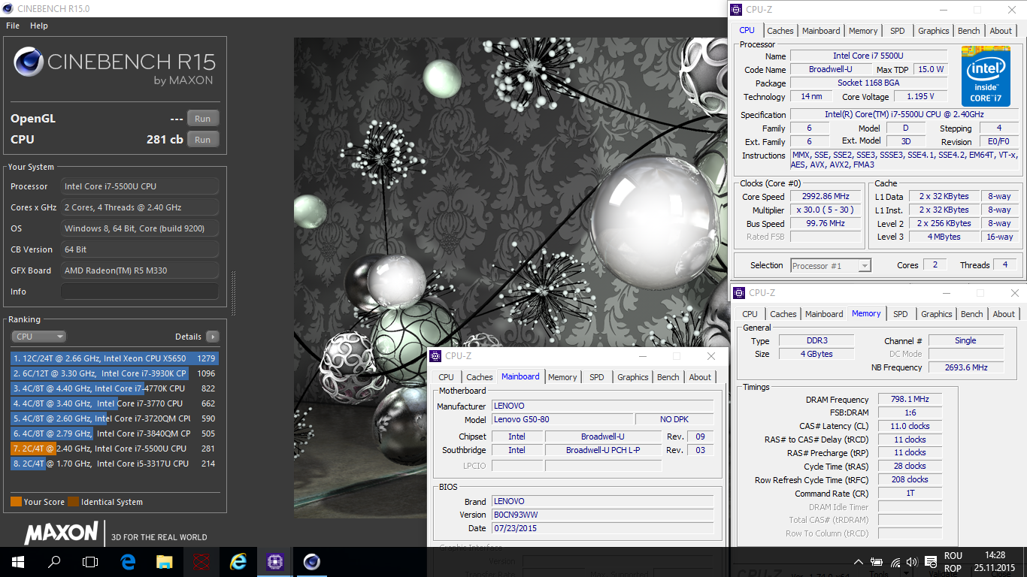Viewport: 1027px width, 577px height.
Task: Open the Windows Start menu
Action: (17, 562)
